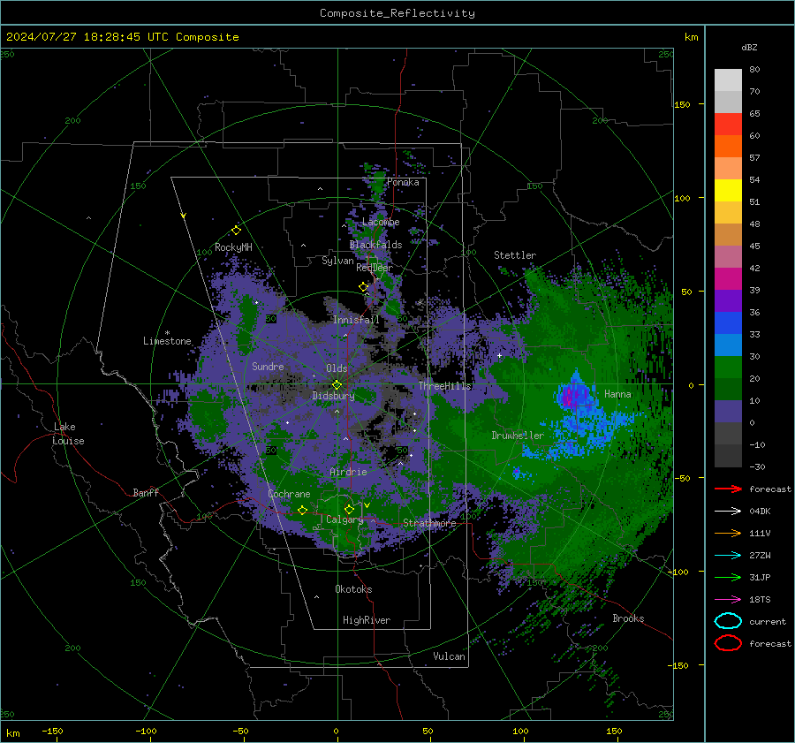Screen dimensions: 795x743
Task: Select the Brooks label
Action: [628, 618]
